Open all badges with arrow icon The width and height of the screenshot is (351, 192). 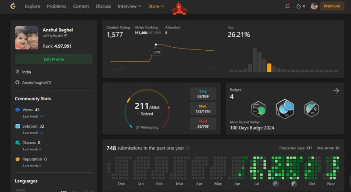point(336,91)
